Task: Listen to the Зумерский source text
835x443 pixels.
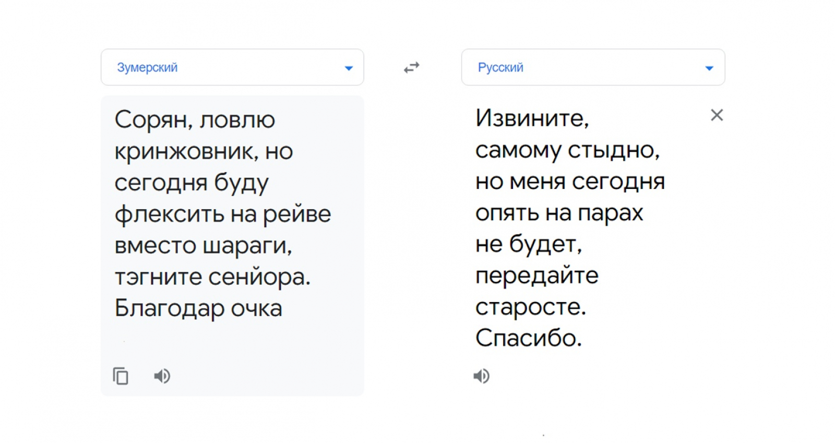Action: click(162, 376)
